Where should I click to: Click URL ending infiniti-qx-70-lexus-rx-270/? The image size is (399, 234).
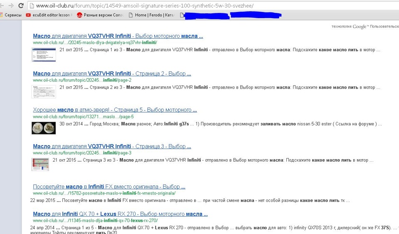[96, 221]
